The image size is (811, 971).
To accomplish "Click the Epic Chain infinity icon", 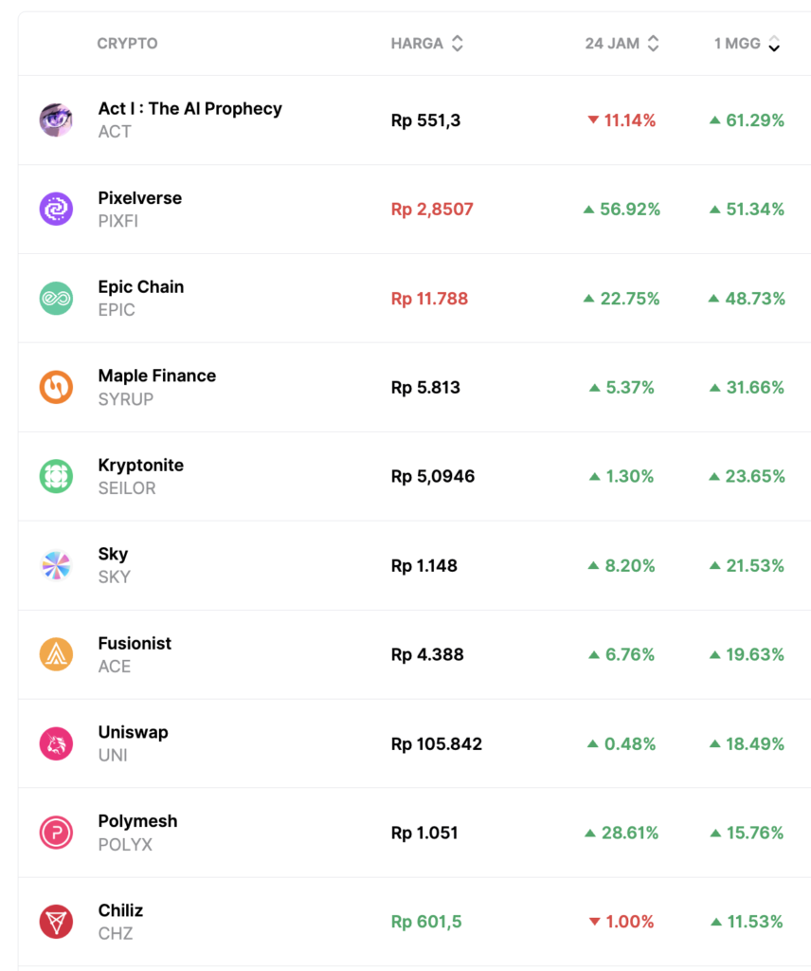I will point(56,298).
